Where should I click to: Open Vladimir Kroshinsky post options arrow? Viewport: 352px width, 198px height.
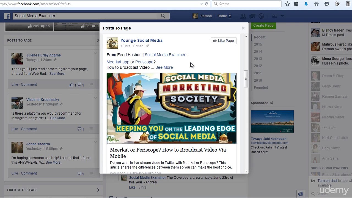tap(95, 98)
